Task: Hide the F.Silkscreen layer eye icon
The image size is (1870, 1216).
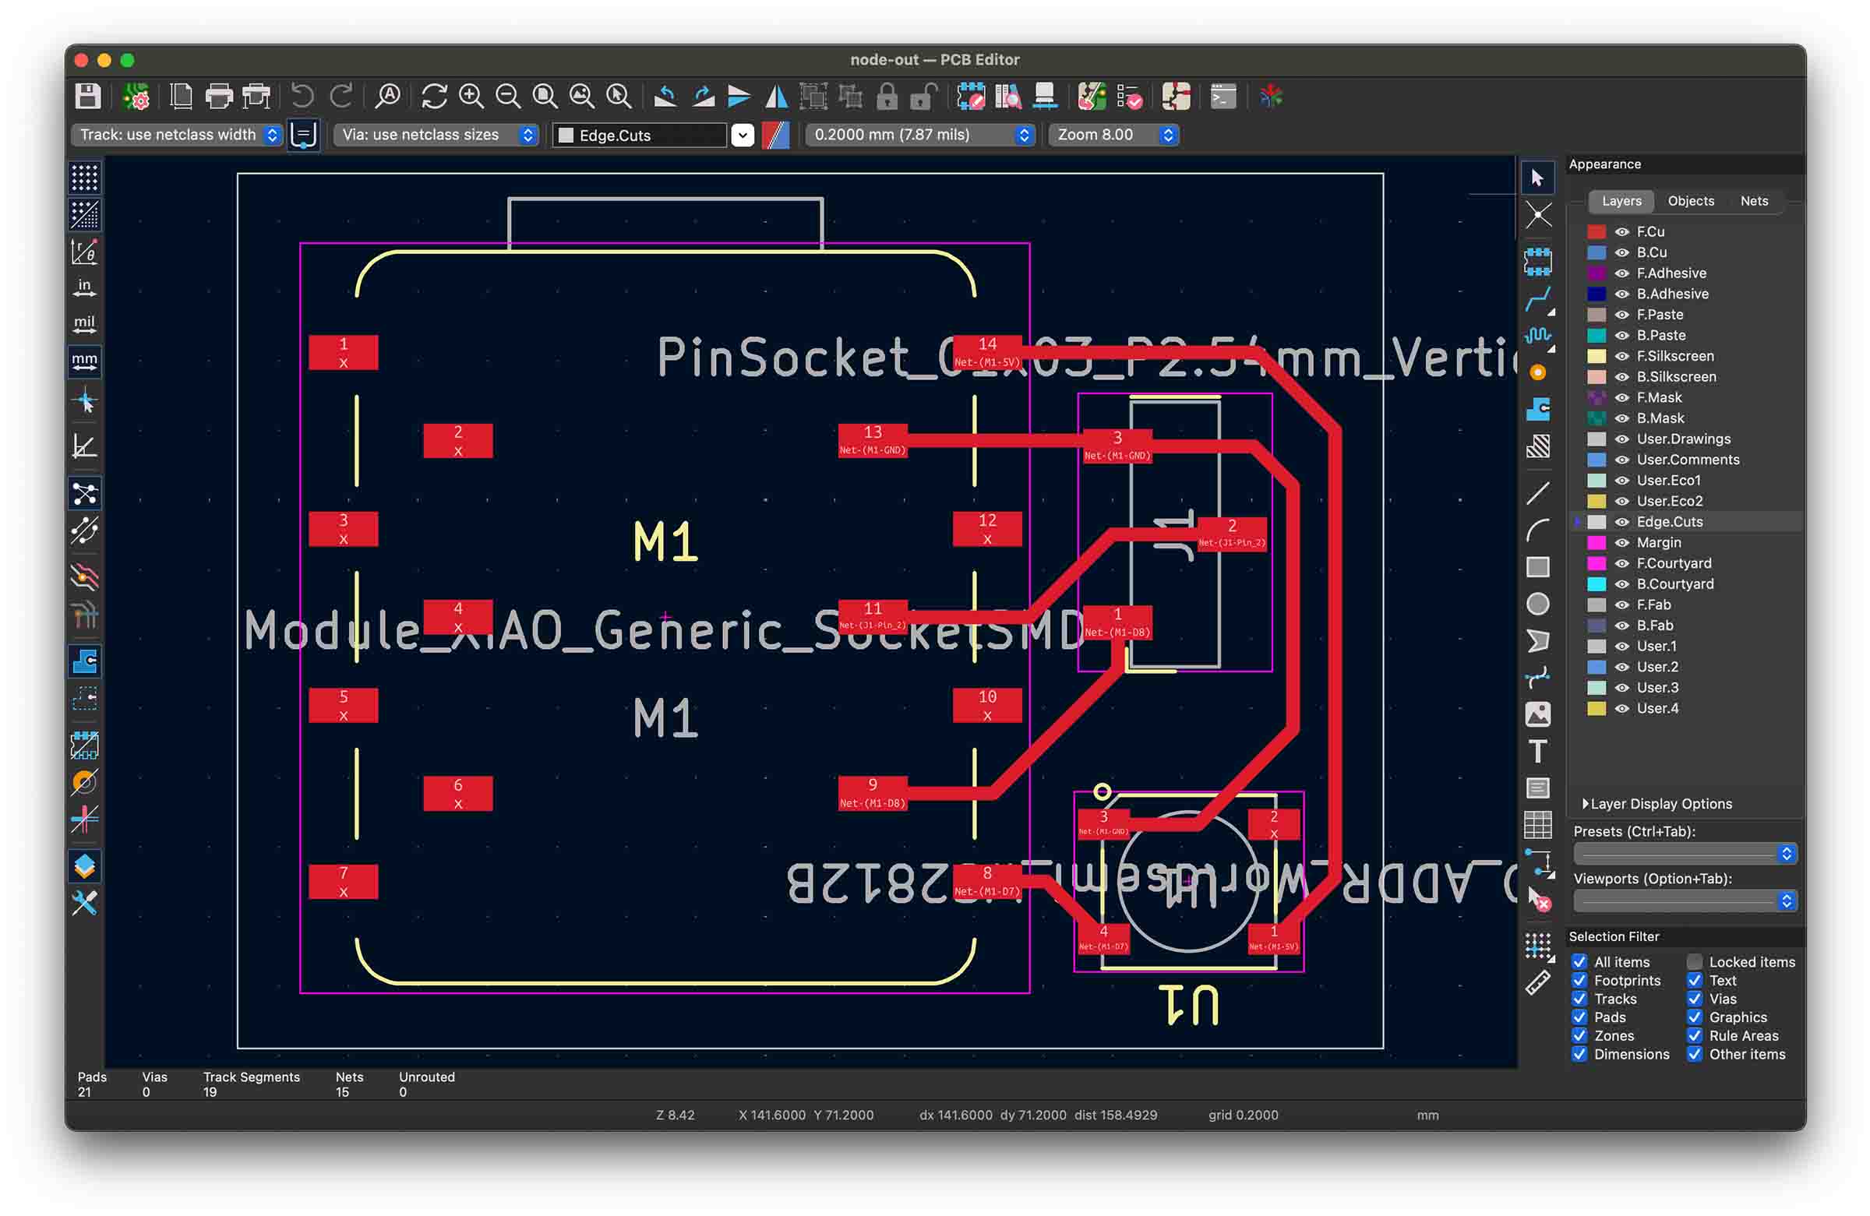Action: pos(1621,357)
